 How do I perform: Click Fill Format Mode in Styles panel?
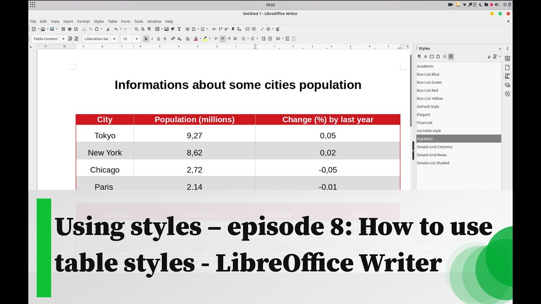[489, 57]
